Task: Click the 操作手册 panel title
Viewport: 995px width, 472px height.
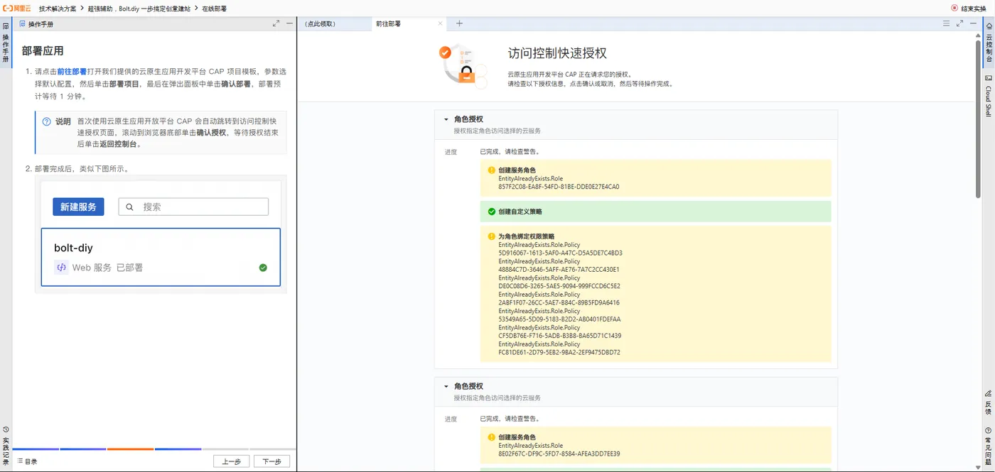Action: coord(41,24)
